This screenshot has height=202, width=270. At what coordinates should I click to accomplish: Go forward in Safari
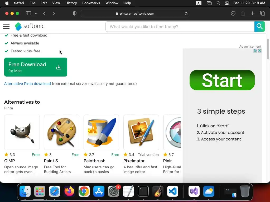click(54, 13)
